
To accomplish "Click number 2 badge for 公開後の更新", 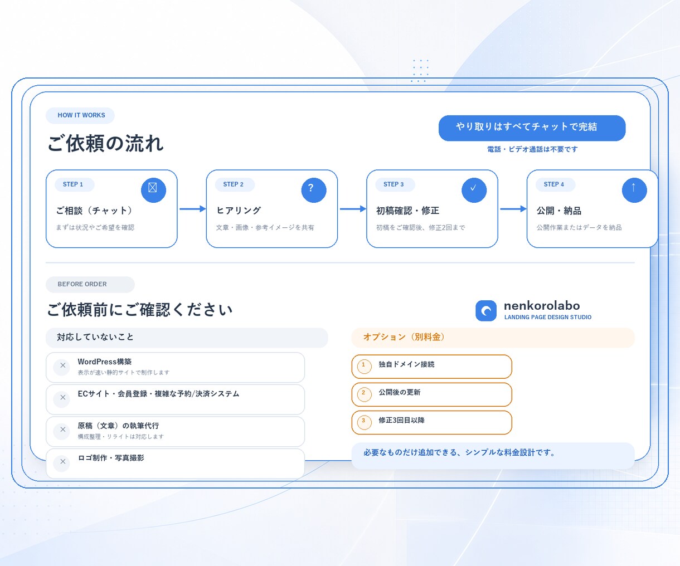I will 364,394.
